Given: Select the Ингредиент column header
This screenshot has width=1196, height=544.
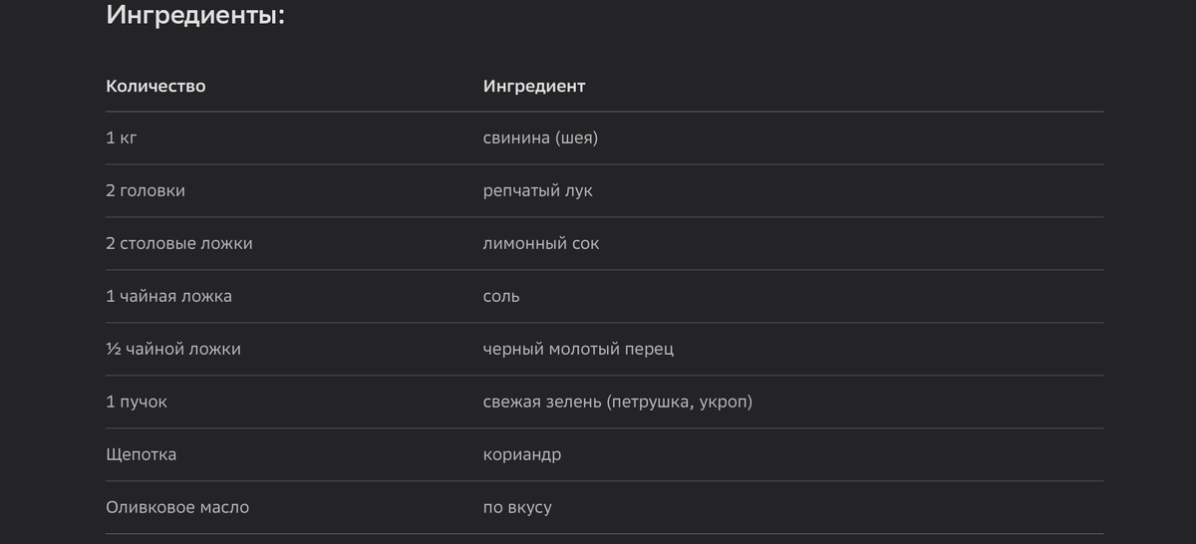Looking at the screenshot, I should pyautogui.click(x=534, y=86).
